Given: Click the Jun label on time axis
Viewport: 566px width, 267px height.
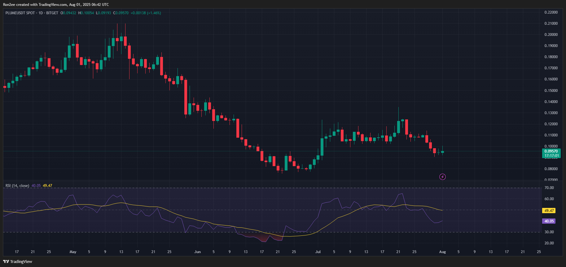Looking at the screenshot, I should [197, 252].
